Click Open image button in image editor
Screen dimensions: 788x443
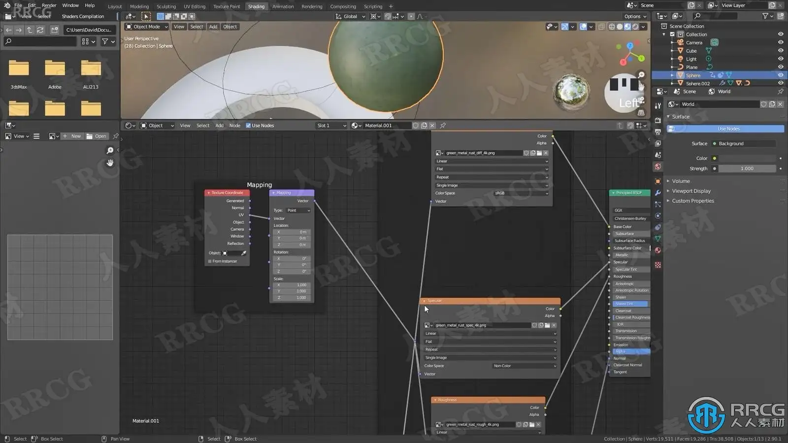(x=97, y=136)
